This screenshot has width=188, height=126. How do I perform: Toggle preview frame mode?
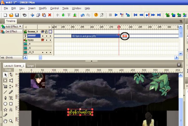pyautogui.click(x=147, y=15)
